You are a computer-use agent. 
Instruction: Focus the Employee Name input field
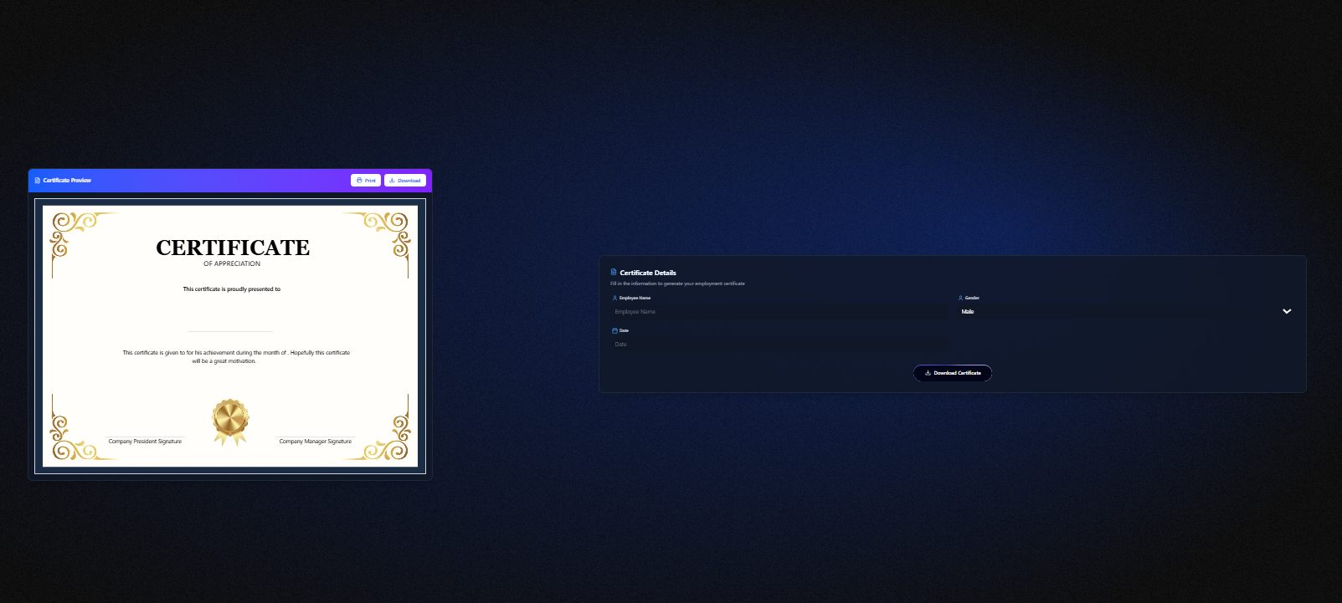779,312
